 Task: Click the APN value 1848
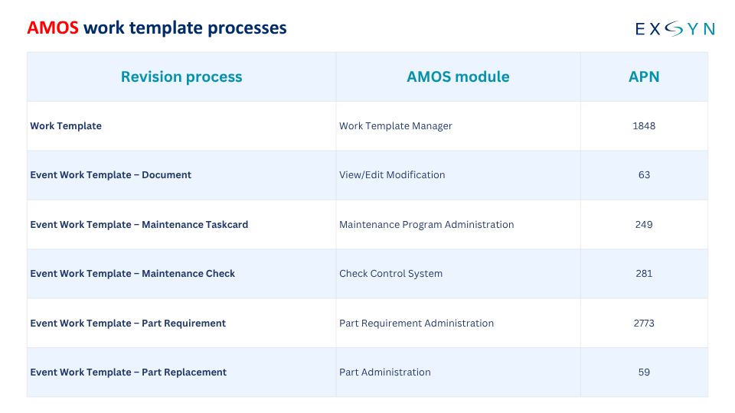pyautogui.click(x=644, y=126)
